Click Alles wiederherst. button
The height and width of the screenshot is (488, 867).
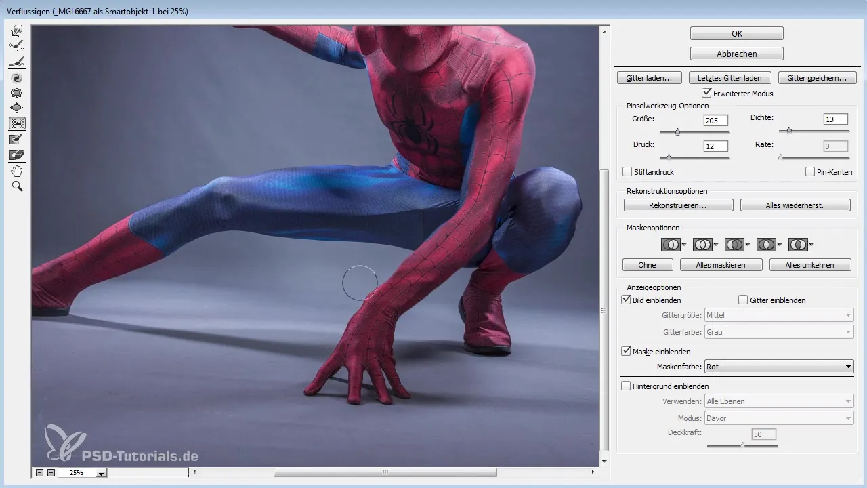[795, 205]
